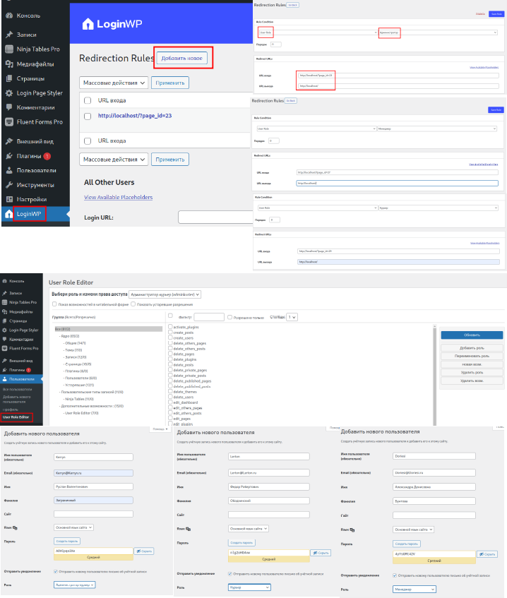Open Login Page Styler gear in LoginWP page sidebar
The height and width of the screenshot is (598, 507).
tap(9, 93)
